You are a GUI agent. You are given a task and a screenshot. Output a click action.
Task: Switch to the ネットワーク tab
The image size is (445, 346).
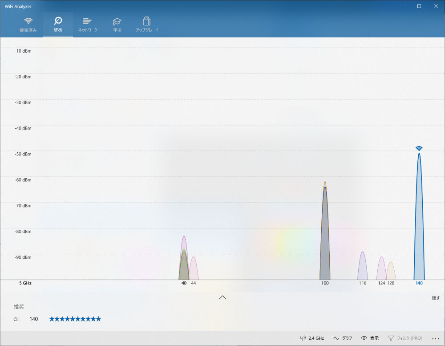(x=88, y=25)
